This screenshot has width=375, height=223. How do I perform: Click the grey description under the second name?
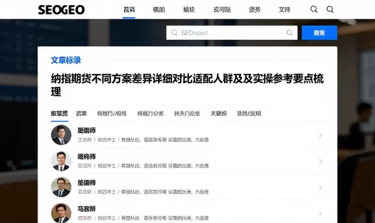[x=143, y=165]
